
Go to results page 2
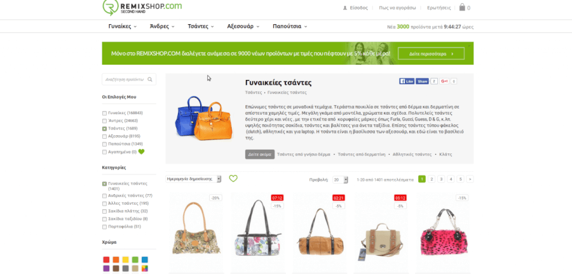click(432, 179)
